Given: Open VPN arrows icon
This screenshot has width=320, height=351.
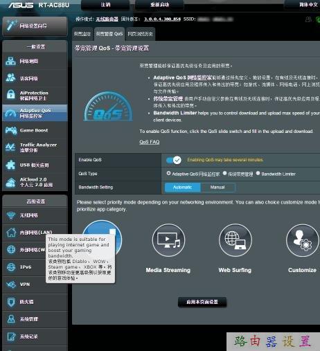Looking at the screenshot, I should click(10, 285).
